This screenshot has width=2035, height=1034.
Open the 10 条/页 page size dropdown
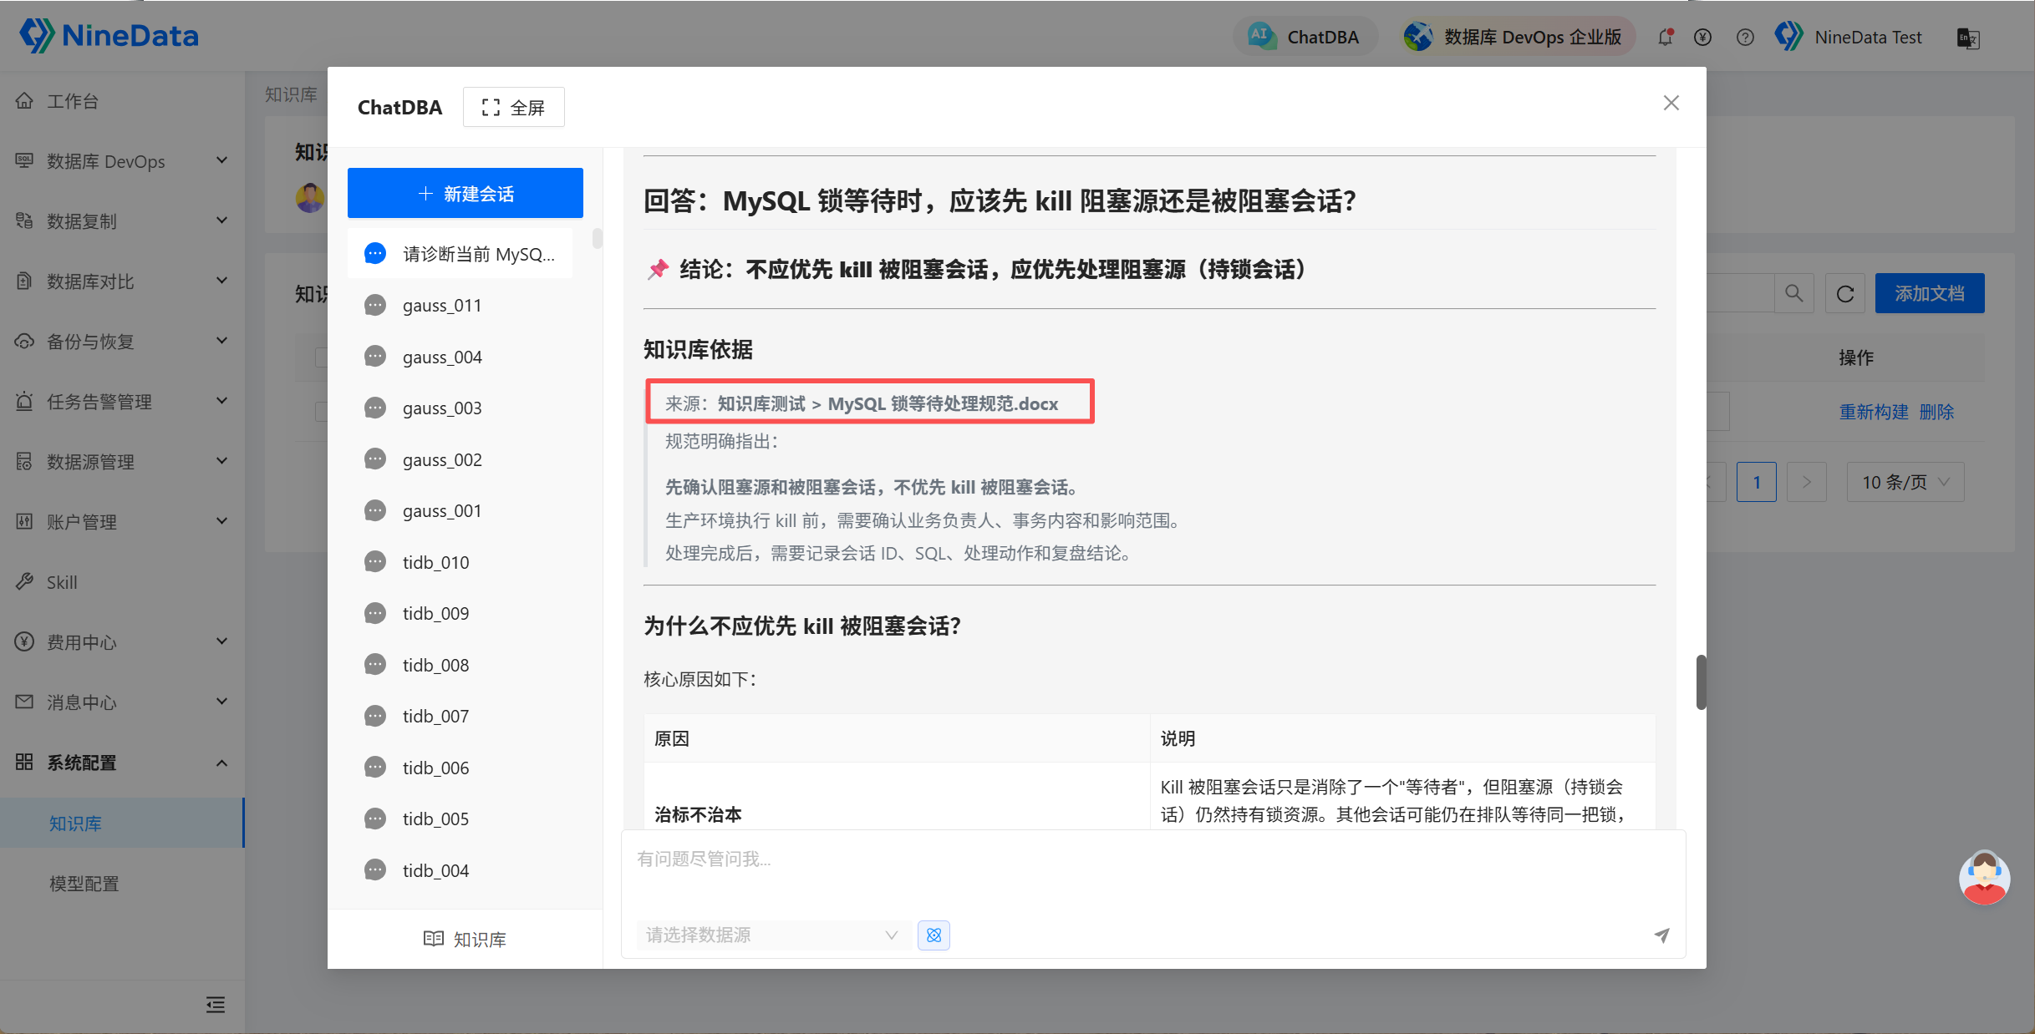point(1905,482)
